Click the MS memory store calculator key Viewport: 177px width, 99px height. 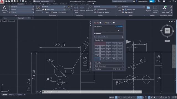(x=103, y=59)
